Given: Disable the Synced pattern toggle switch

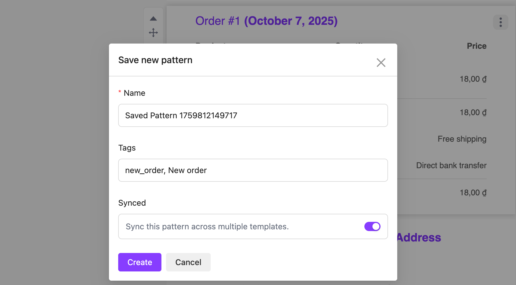Looking at the screenshot, I should [x=372, y=226].
